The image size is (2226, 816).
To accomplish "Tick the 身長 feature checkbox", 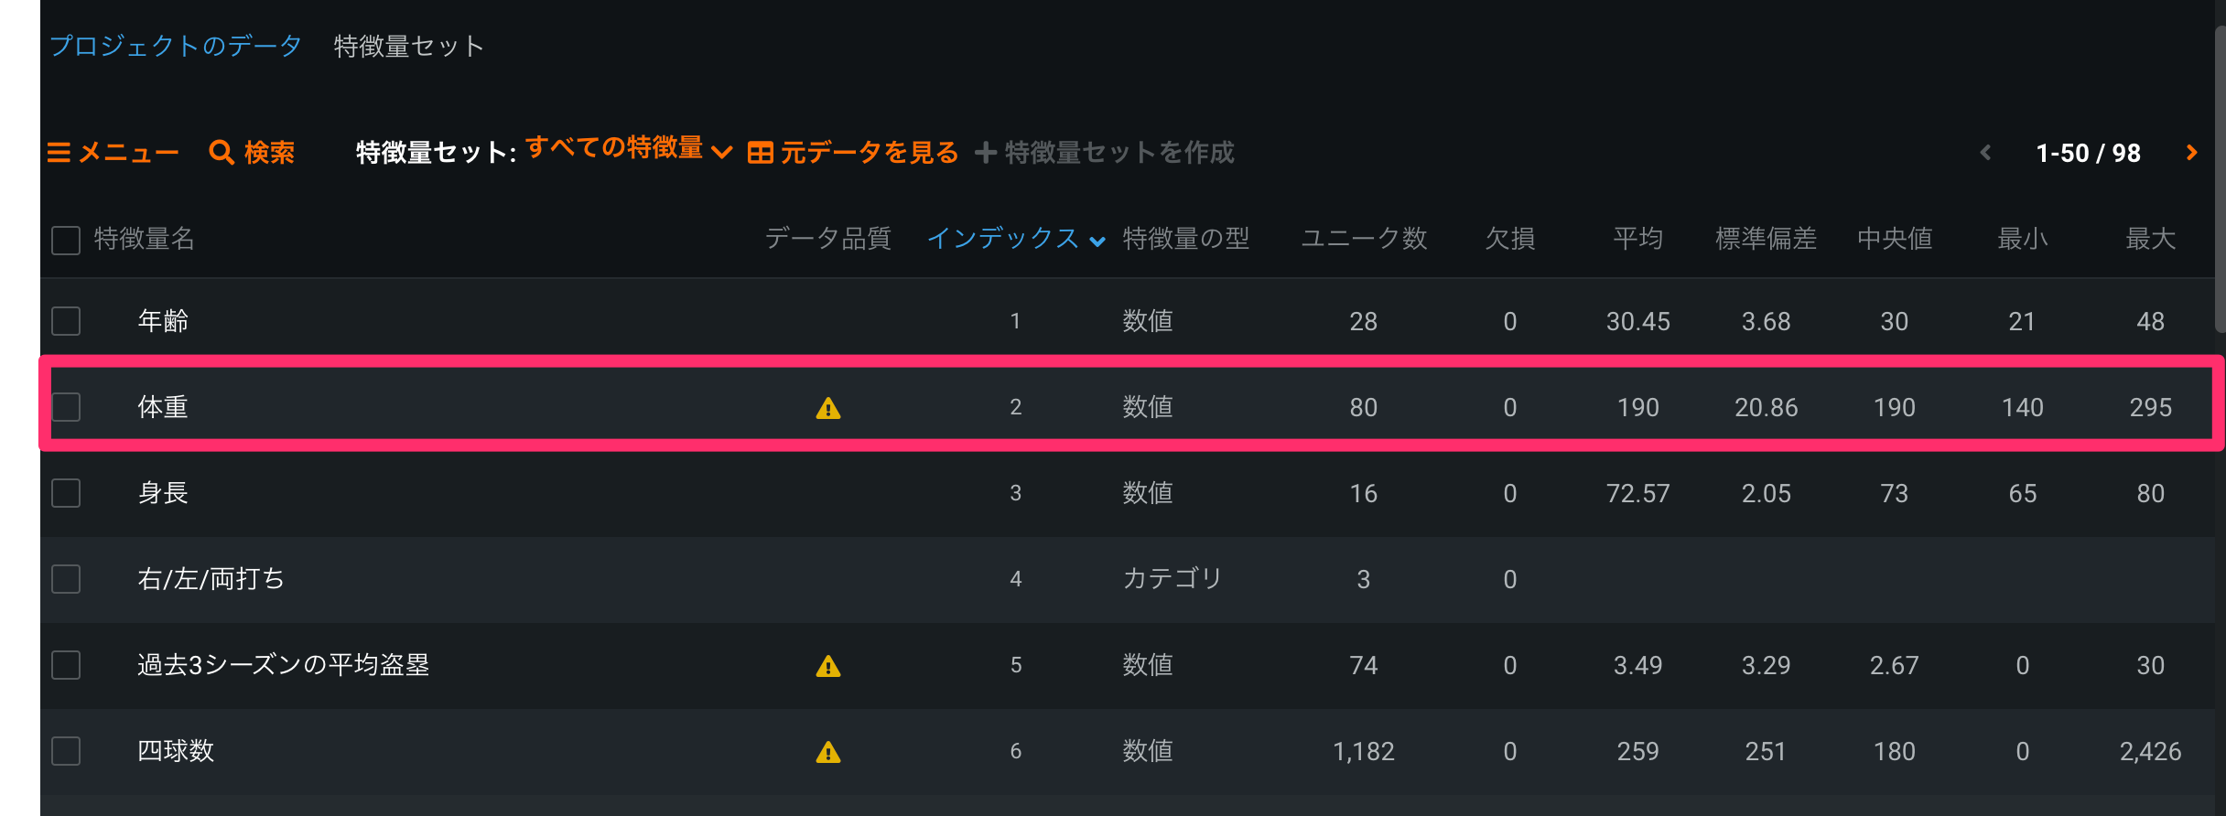I will pyautogui.click(x=66, y=493).
